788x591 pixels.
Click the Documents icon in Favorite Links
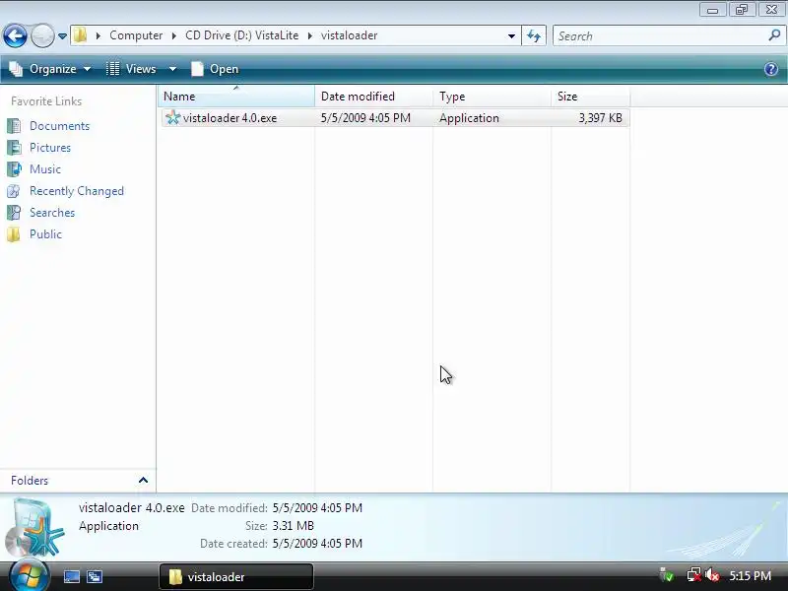[14, 126]
